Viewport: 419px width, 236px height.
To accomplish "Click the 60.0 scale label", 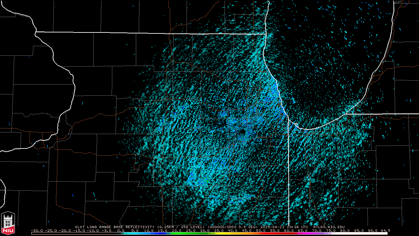I will pos(289,230).
